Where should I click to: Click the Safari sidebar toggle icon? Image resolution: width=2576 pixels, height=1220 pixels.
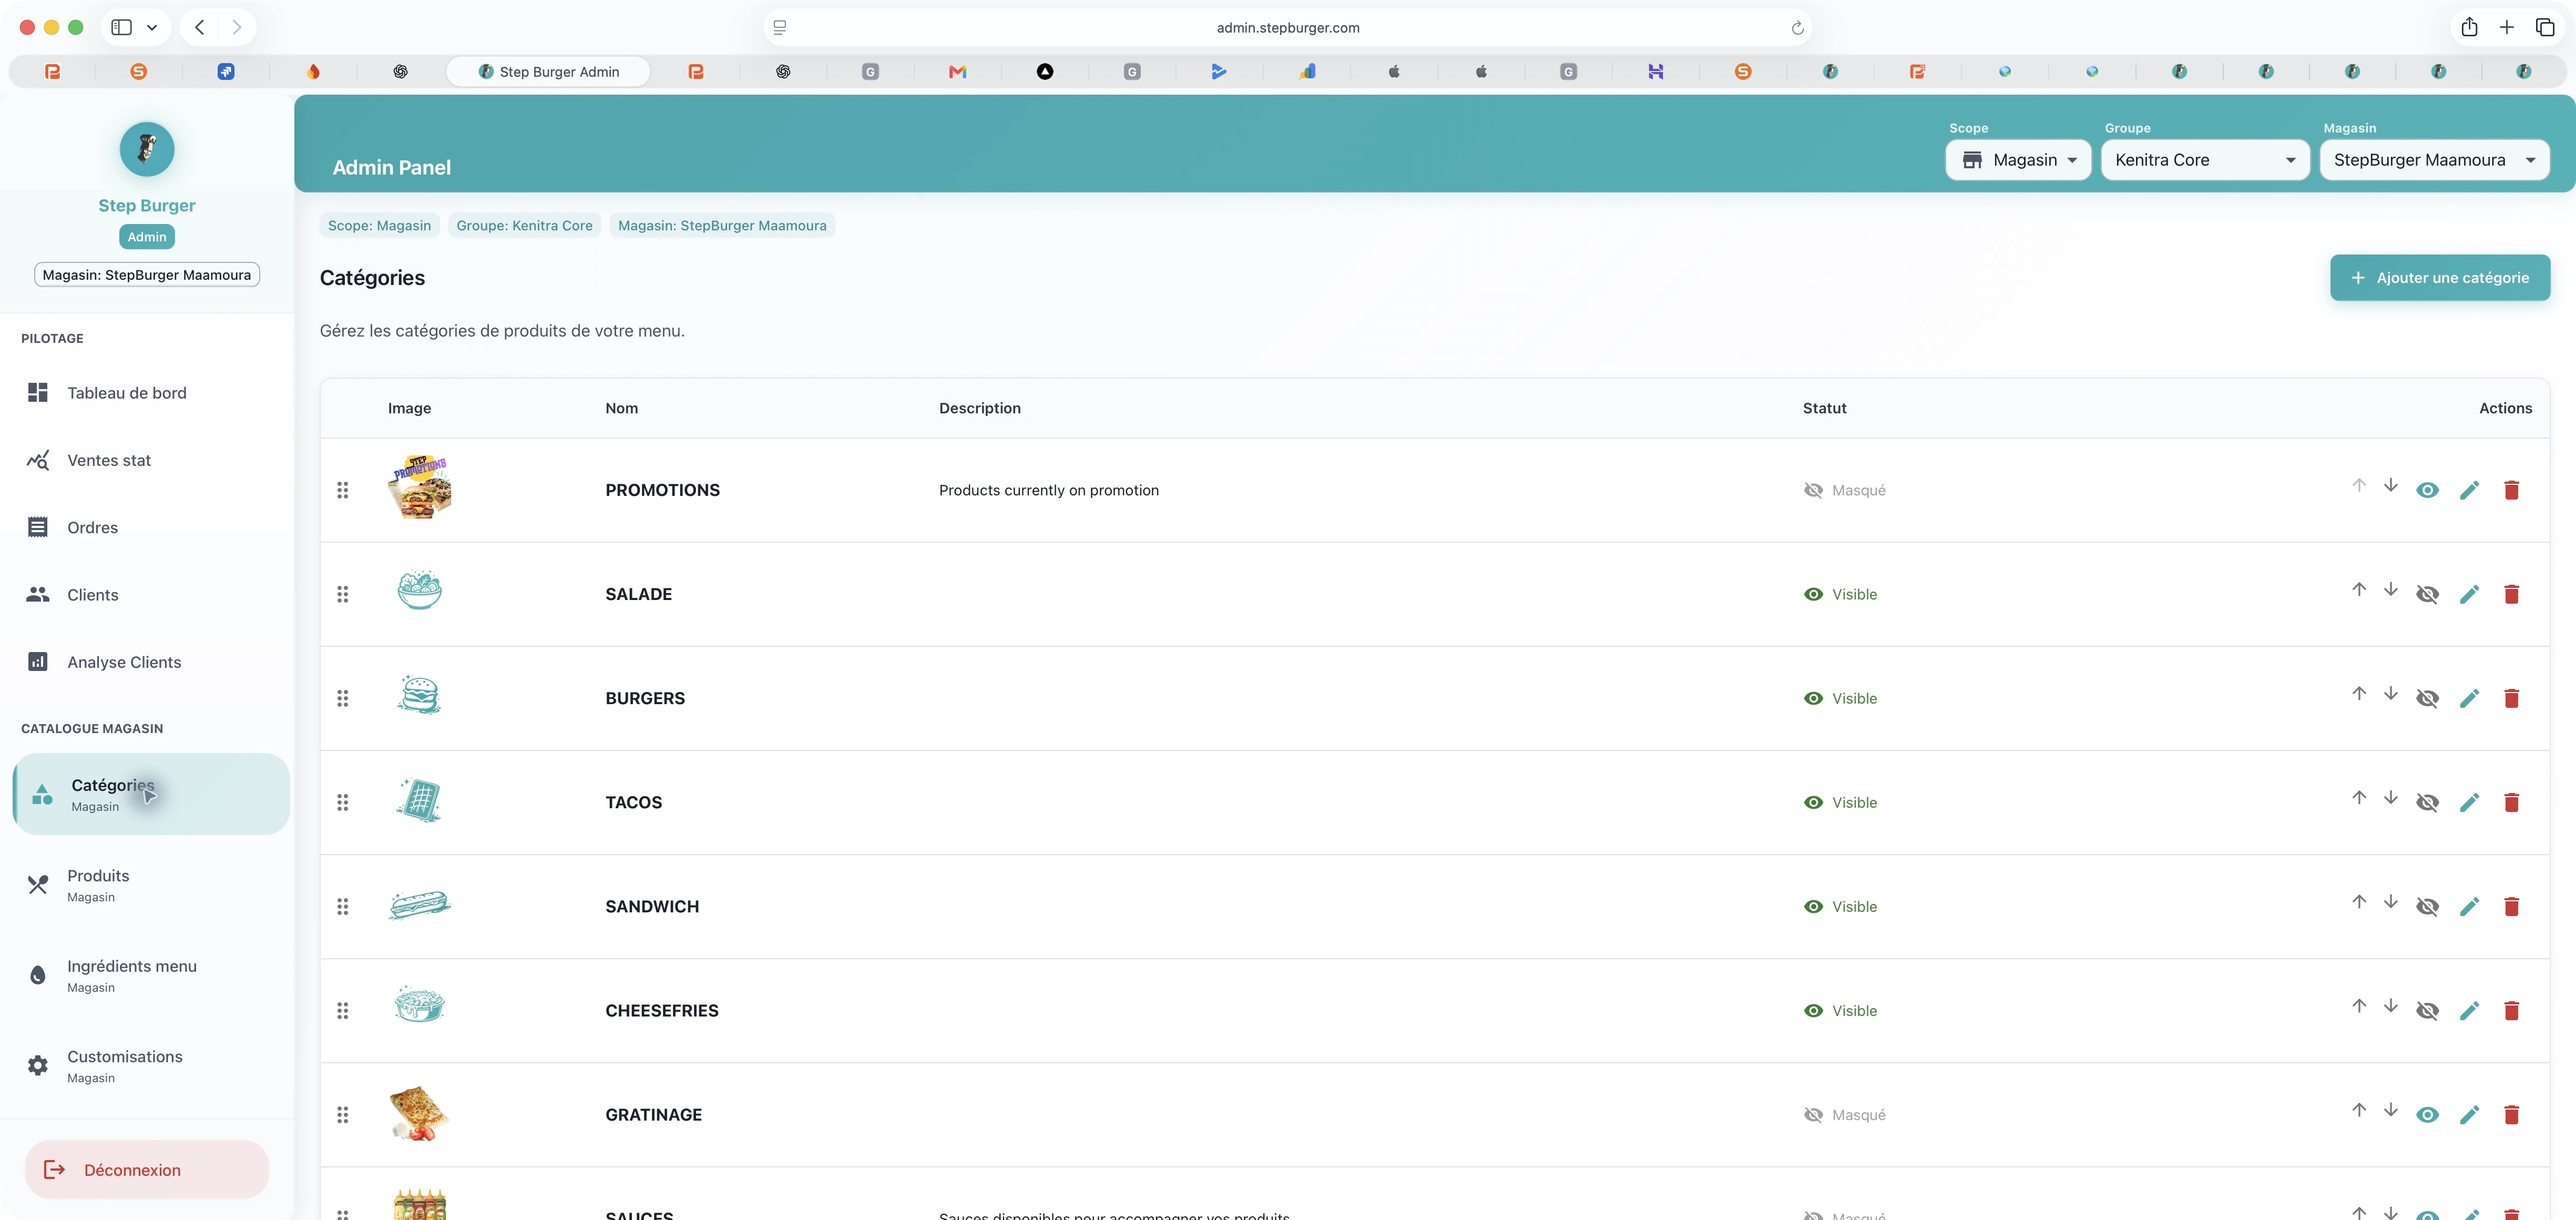[122, 27]
